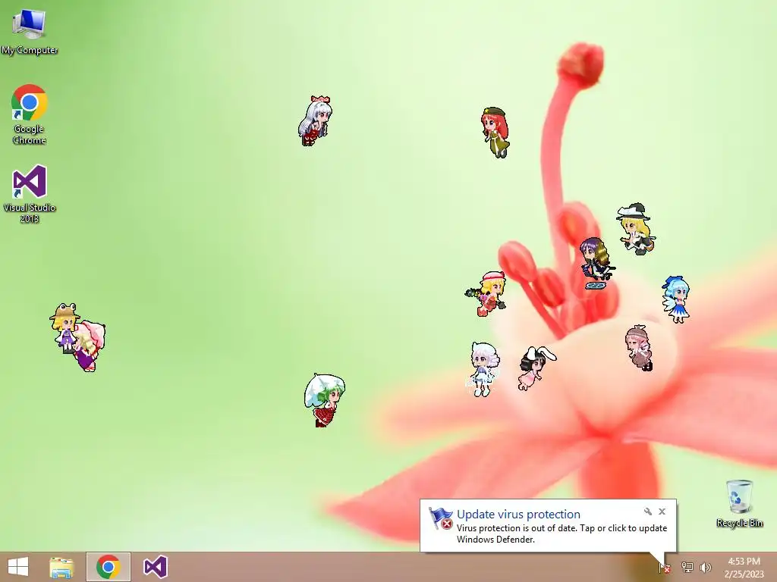Click the taskbar clock showing 4:53 PM
777x582 pixels.
pos(744,567)
